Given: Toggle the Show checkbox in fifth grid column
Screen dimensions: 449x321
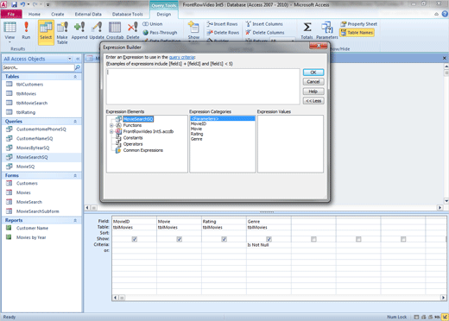Looking at the screenshot, I should click(313, 239).
